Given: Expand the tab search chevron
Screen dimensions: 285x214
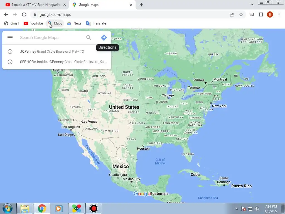Looking at the screenshot, I should click(252, 5).
